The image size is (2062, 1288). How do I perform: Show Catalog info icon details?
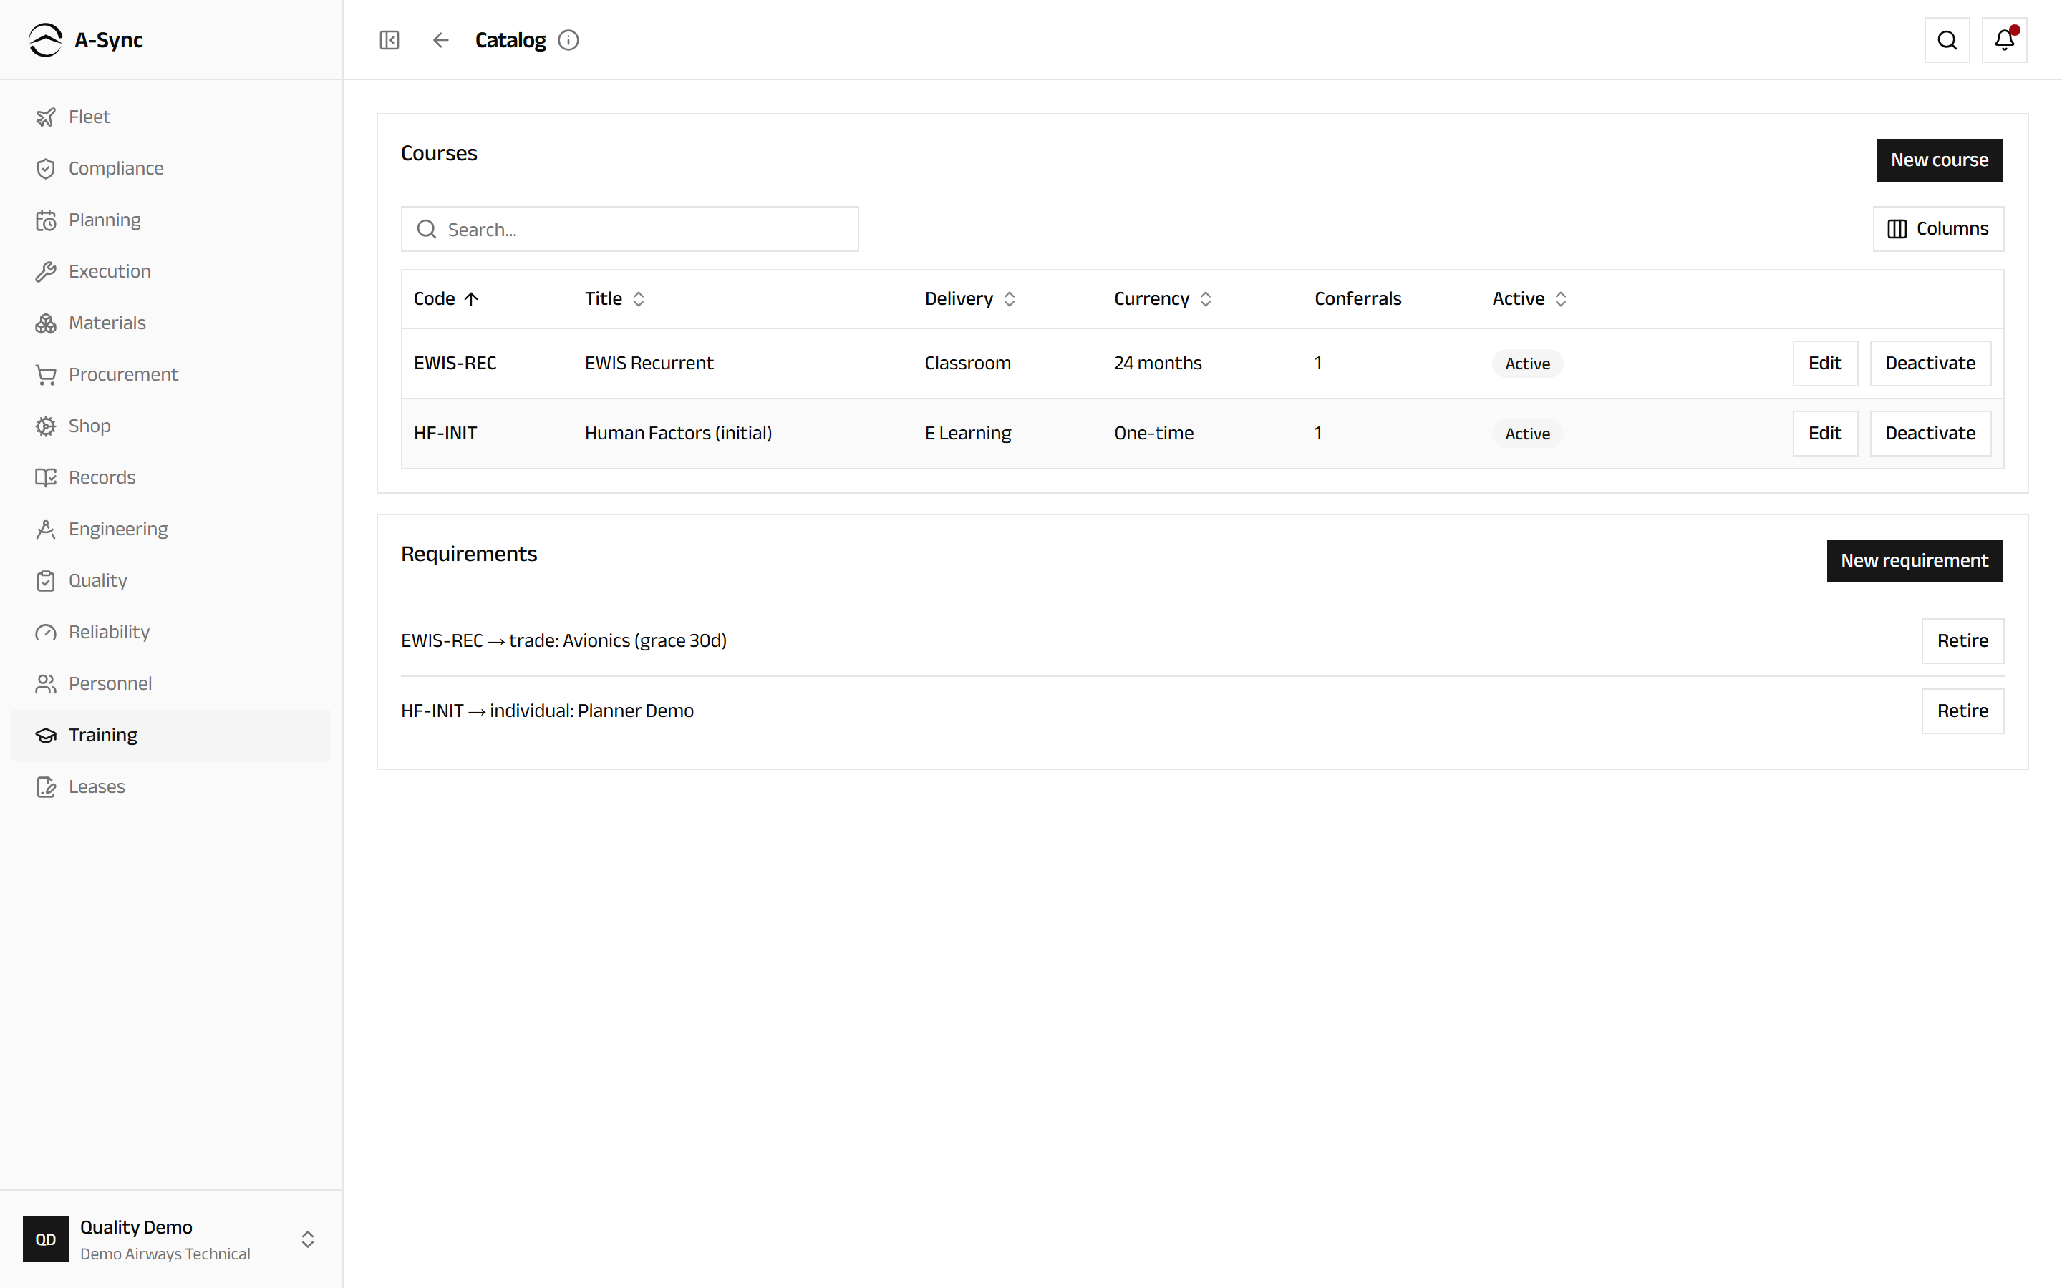click(568, 40)
